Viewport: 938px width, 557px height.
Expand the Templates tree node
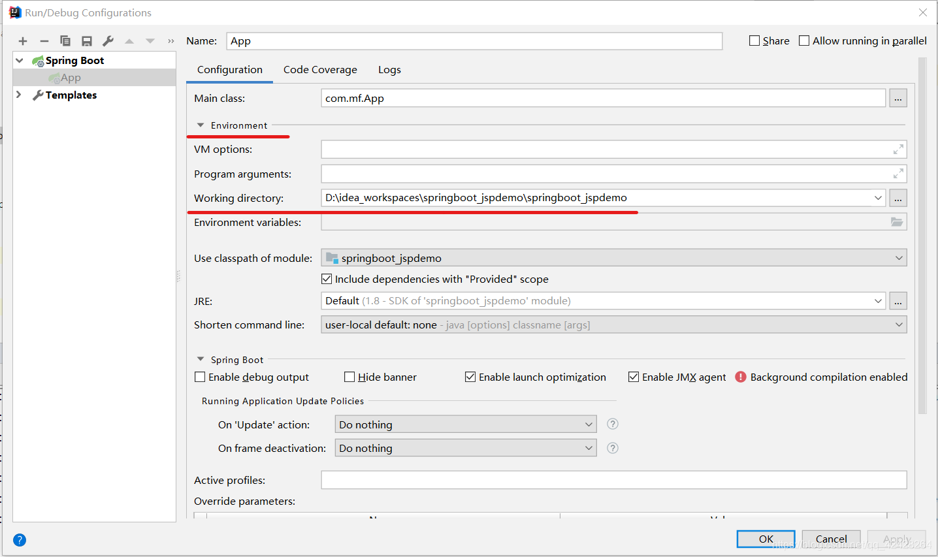19,95
